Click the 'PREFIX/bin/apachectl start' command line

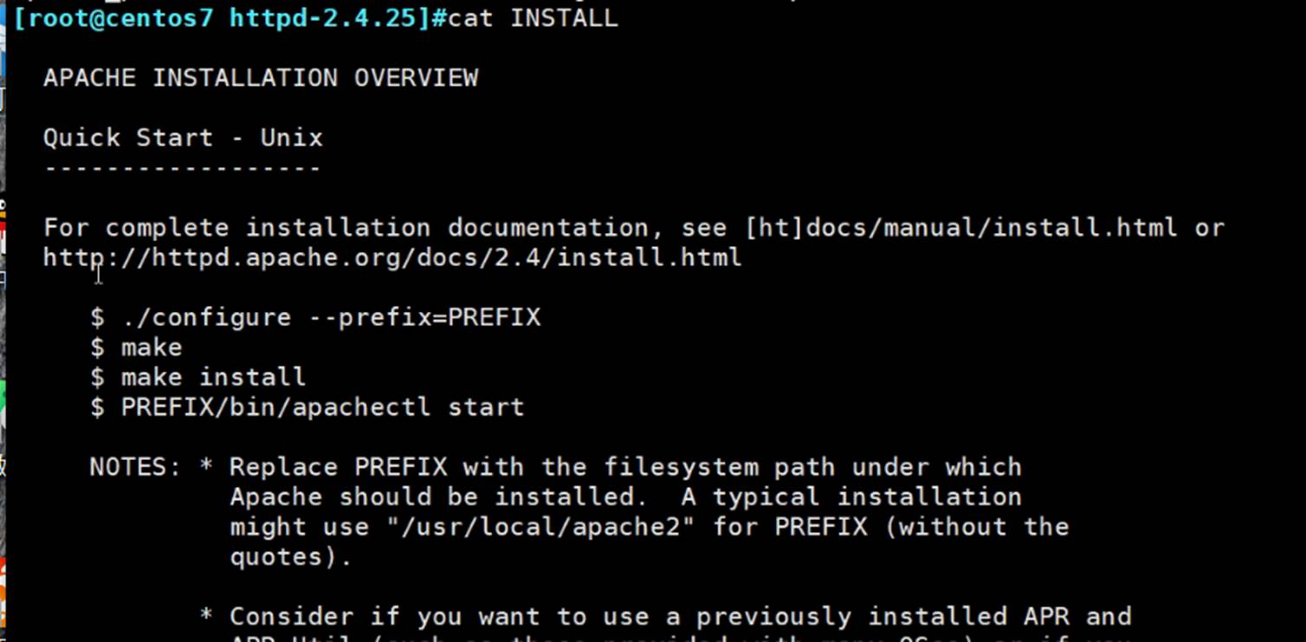point(322,407)
